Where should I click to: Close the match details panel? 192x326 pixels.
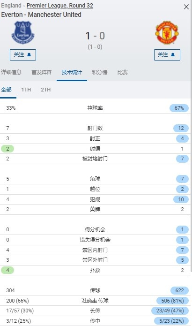coord(186,7)
